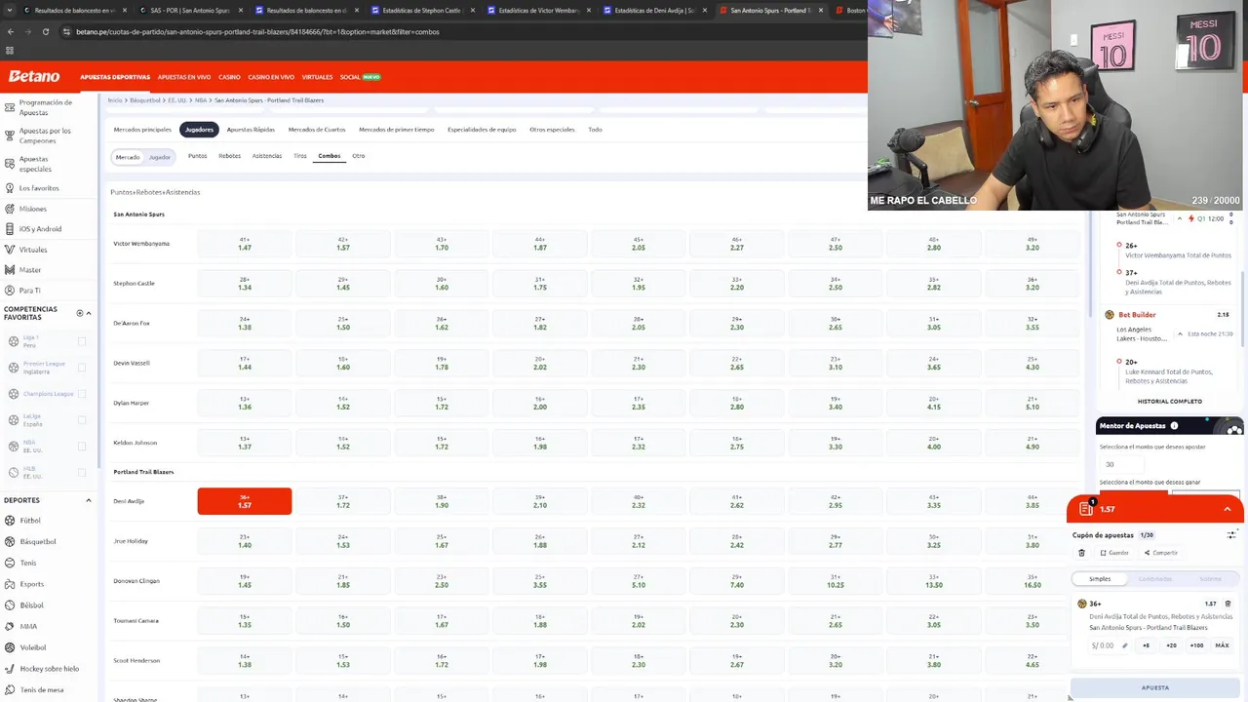Collapse the Deportes section
Image resolution: width=1248 pixels, height=702 pixels.
click(x=89, y=500)
